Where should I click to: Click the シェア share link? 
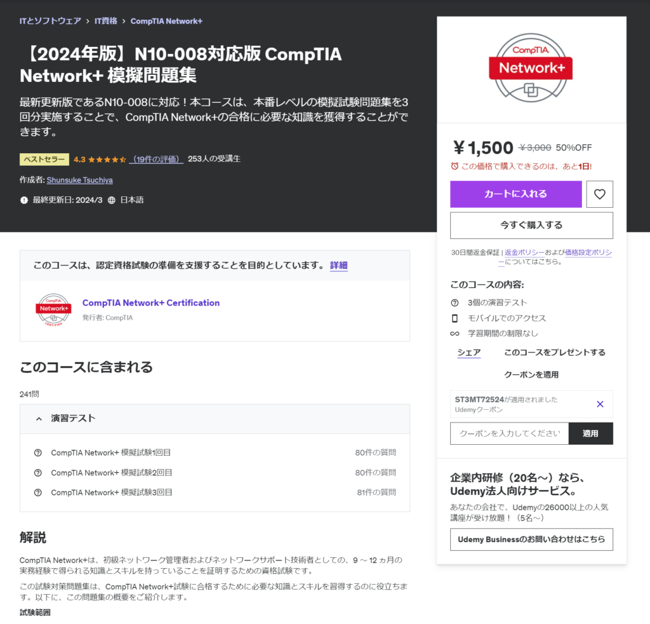(x=469, y=353)
